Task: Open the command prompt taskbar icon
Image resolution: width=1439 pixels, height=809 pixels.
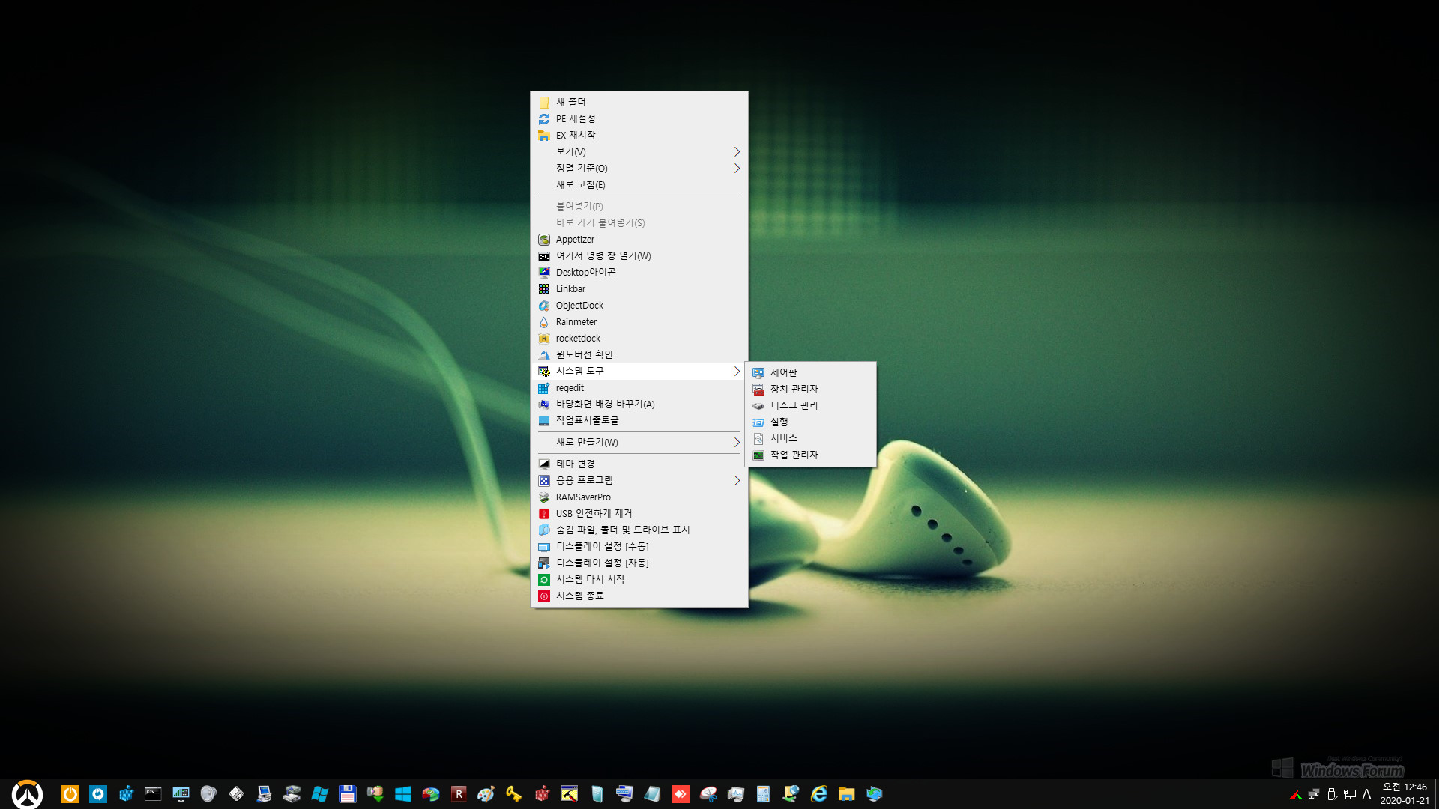Action: pyautogui.click(x=153, y=794)
